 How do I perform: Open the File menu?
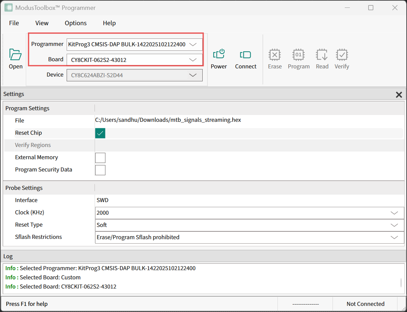[14, 23]
